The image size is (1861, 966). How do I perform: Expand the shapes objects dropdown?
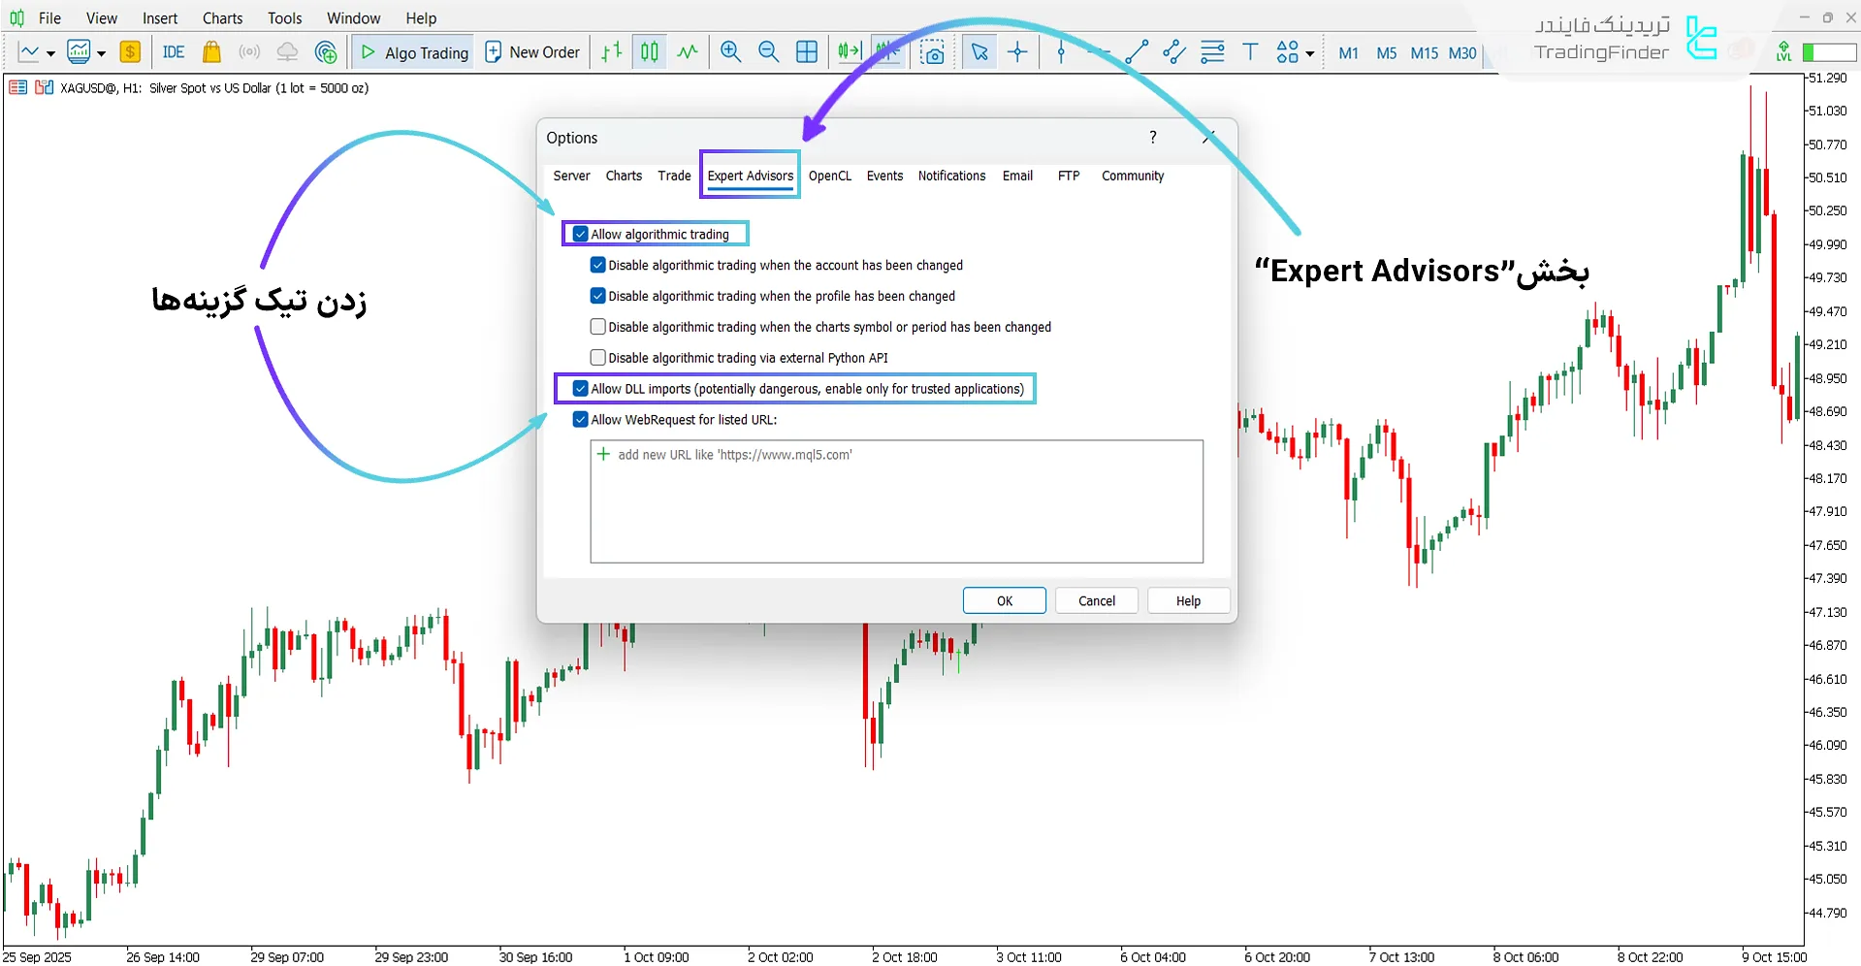click(x=1309, y=53)
